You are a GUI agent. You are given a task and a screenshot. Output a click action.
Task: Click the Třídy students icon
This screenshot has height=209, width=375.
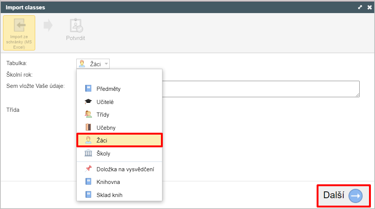point(88,114)
